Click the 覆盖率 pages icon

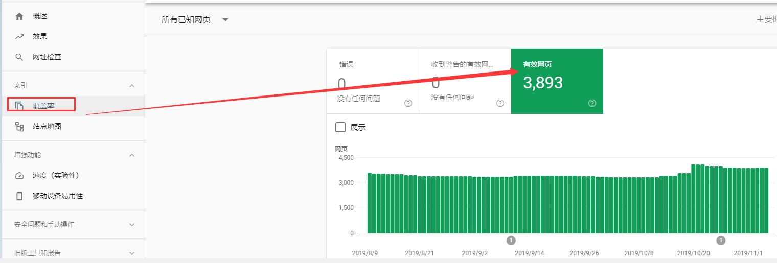click(19, 106)
